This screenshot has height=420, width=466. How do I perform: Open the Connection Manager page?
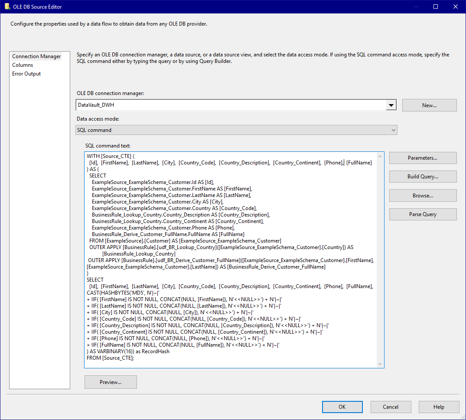point(36,56)
